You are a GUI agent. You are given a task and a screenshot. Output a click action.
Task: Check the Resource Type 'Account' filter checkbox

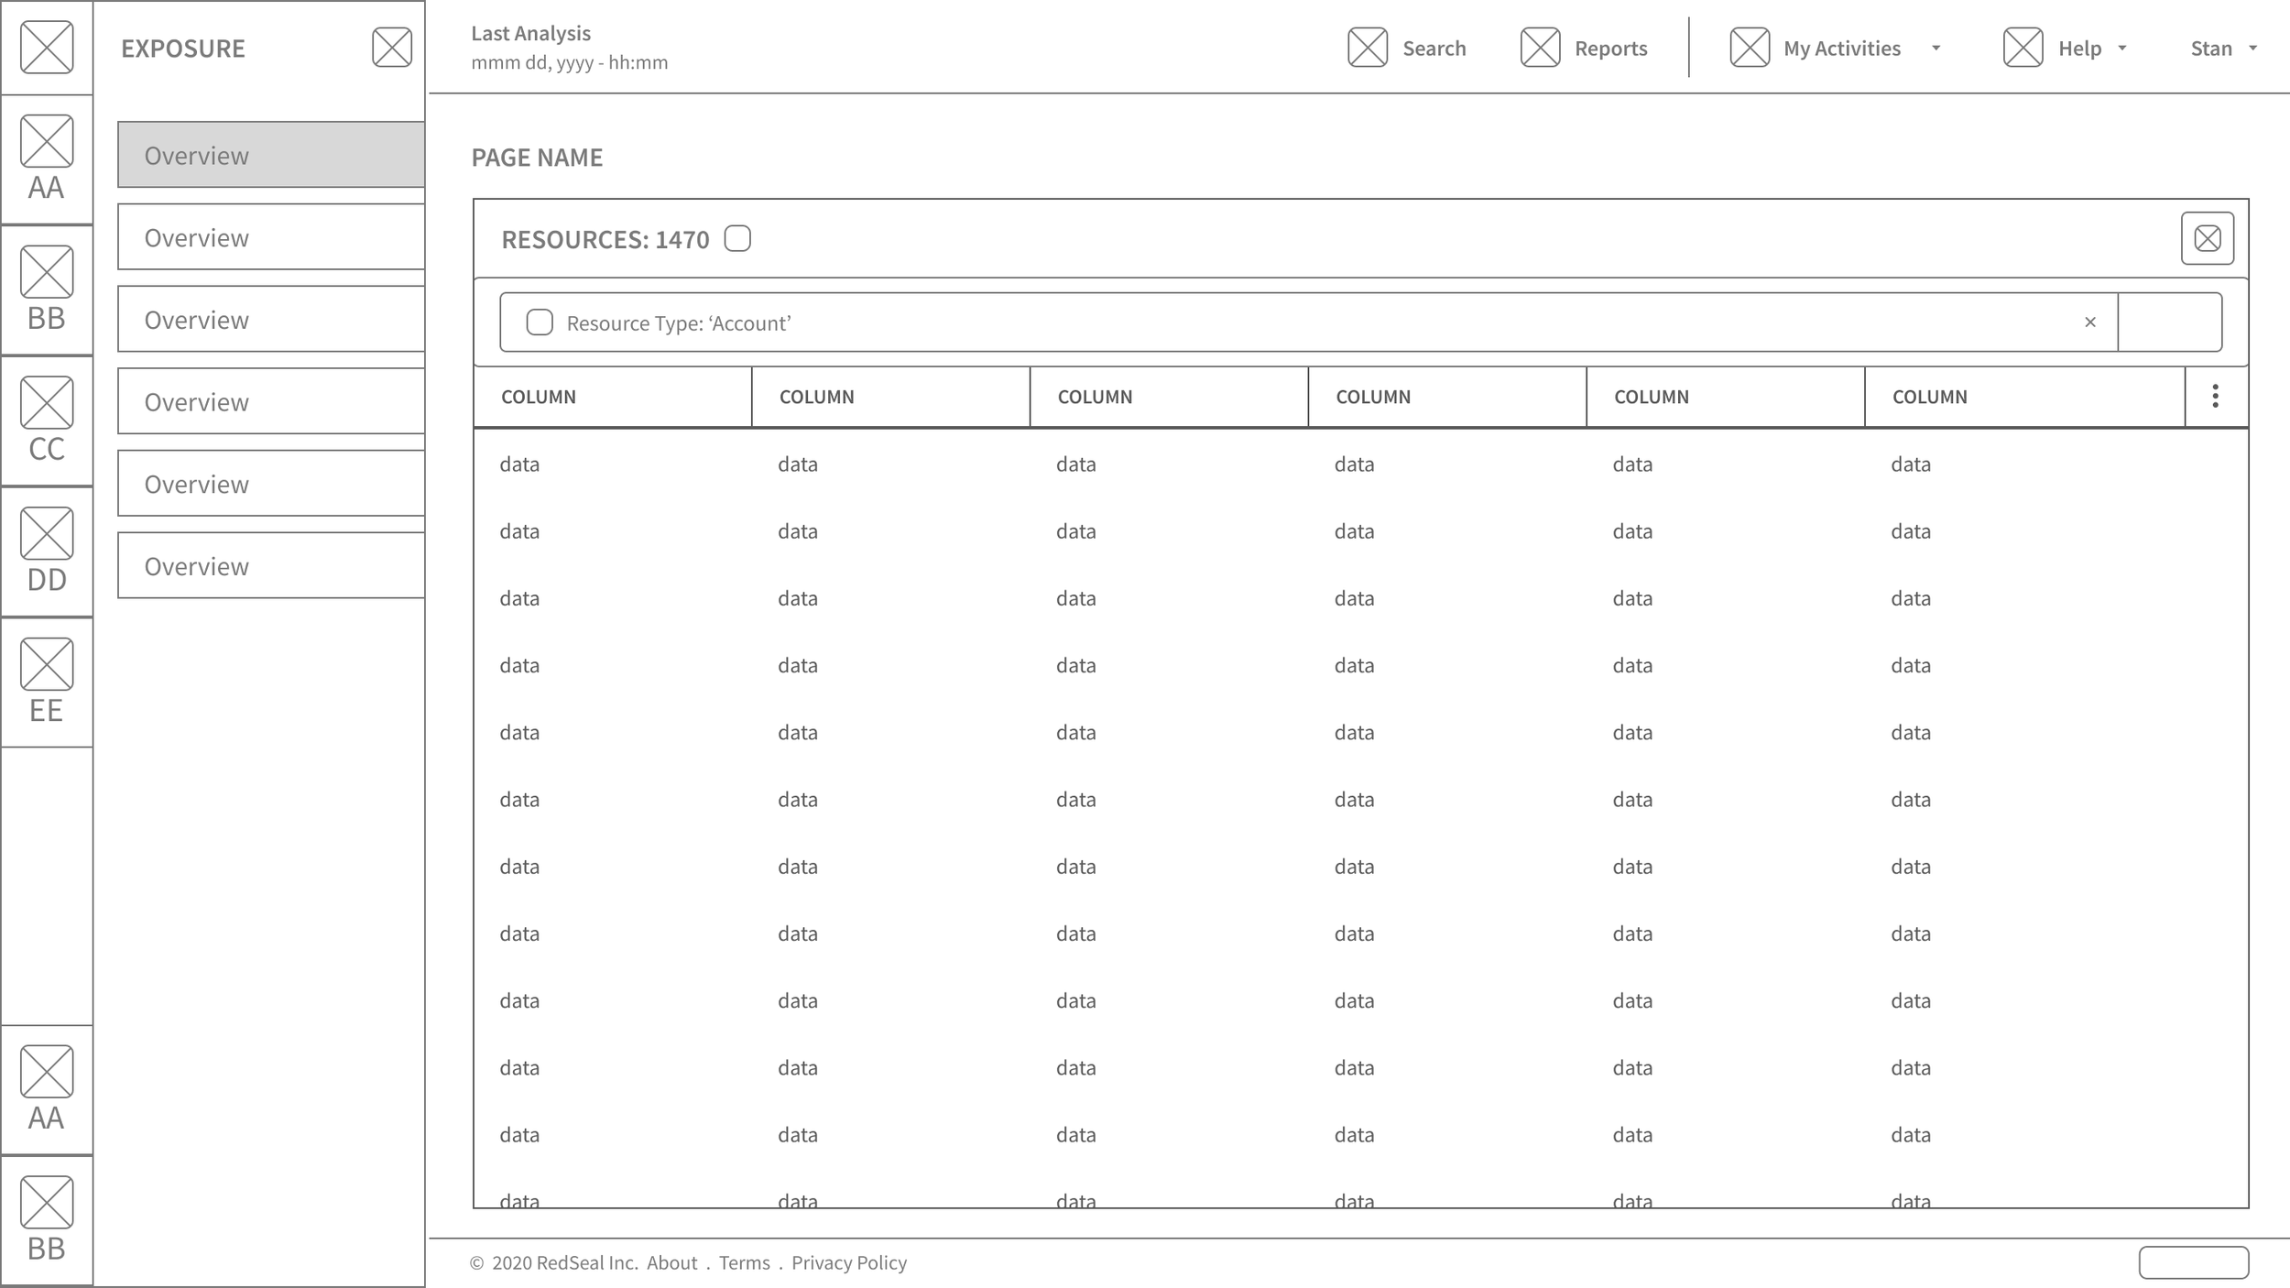tap(540, 322)
